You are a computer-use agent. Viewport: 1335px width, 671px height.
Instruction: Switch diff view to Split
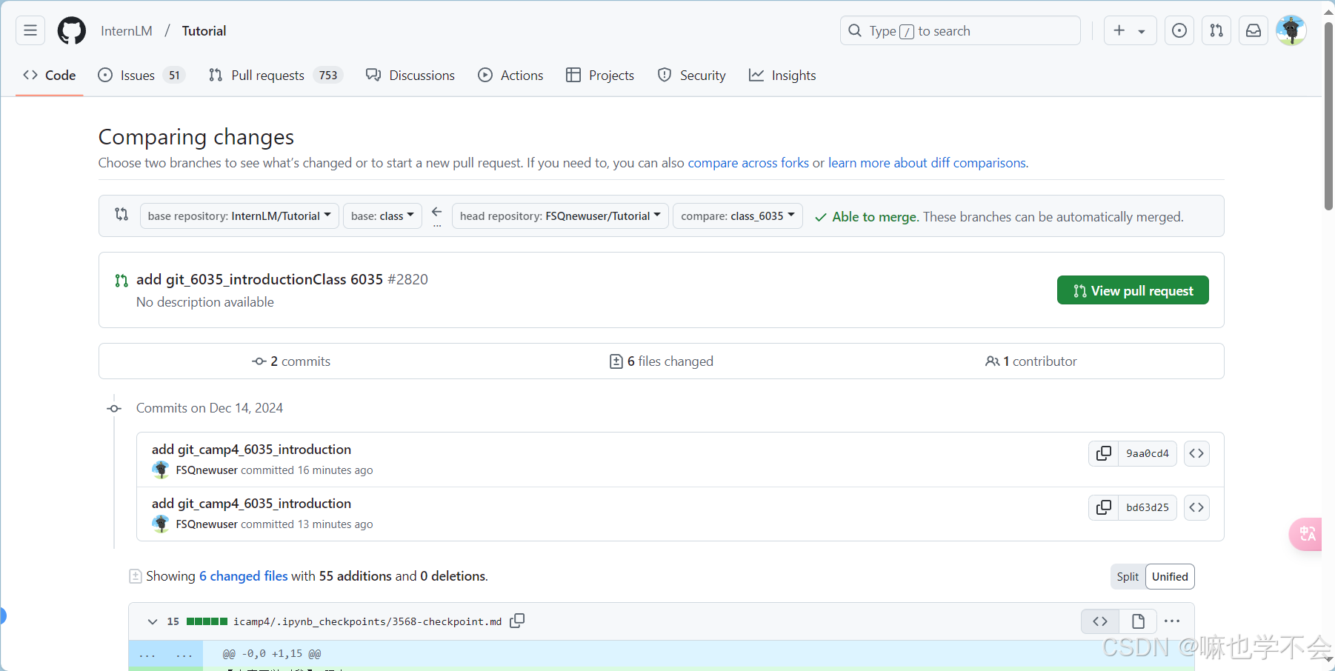[1128, 577]
